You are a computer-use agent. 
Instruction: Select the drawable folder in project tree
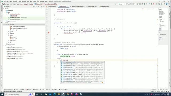pyautogui.click(x=24, y=25)
